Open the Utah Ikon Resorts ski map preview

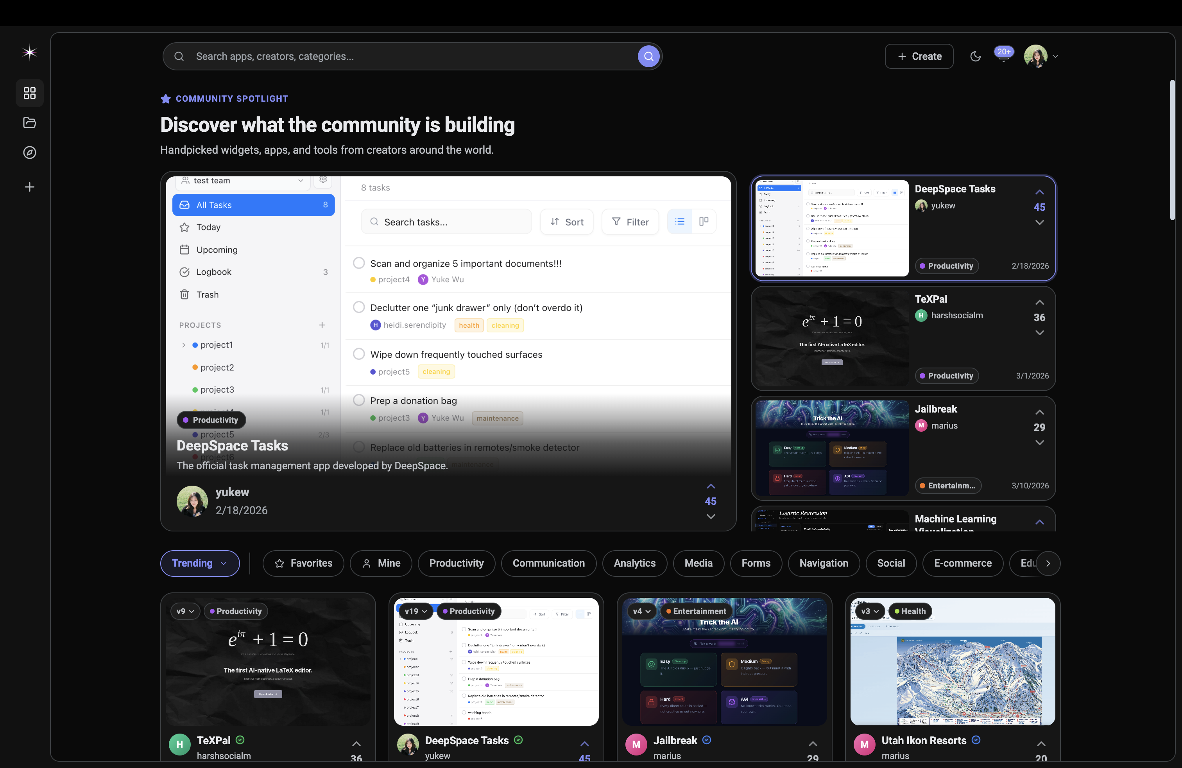[953, 662]
